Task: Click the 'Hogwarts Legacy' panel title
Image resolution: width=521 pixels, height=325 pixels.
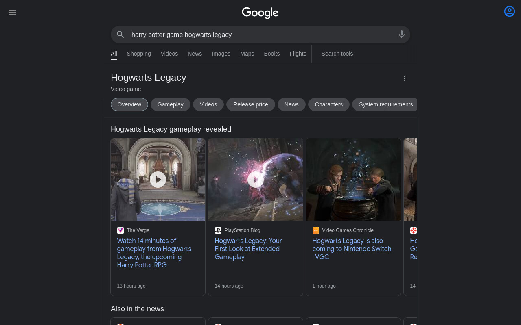Action: coord(149,78)
